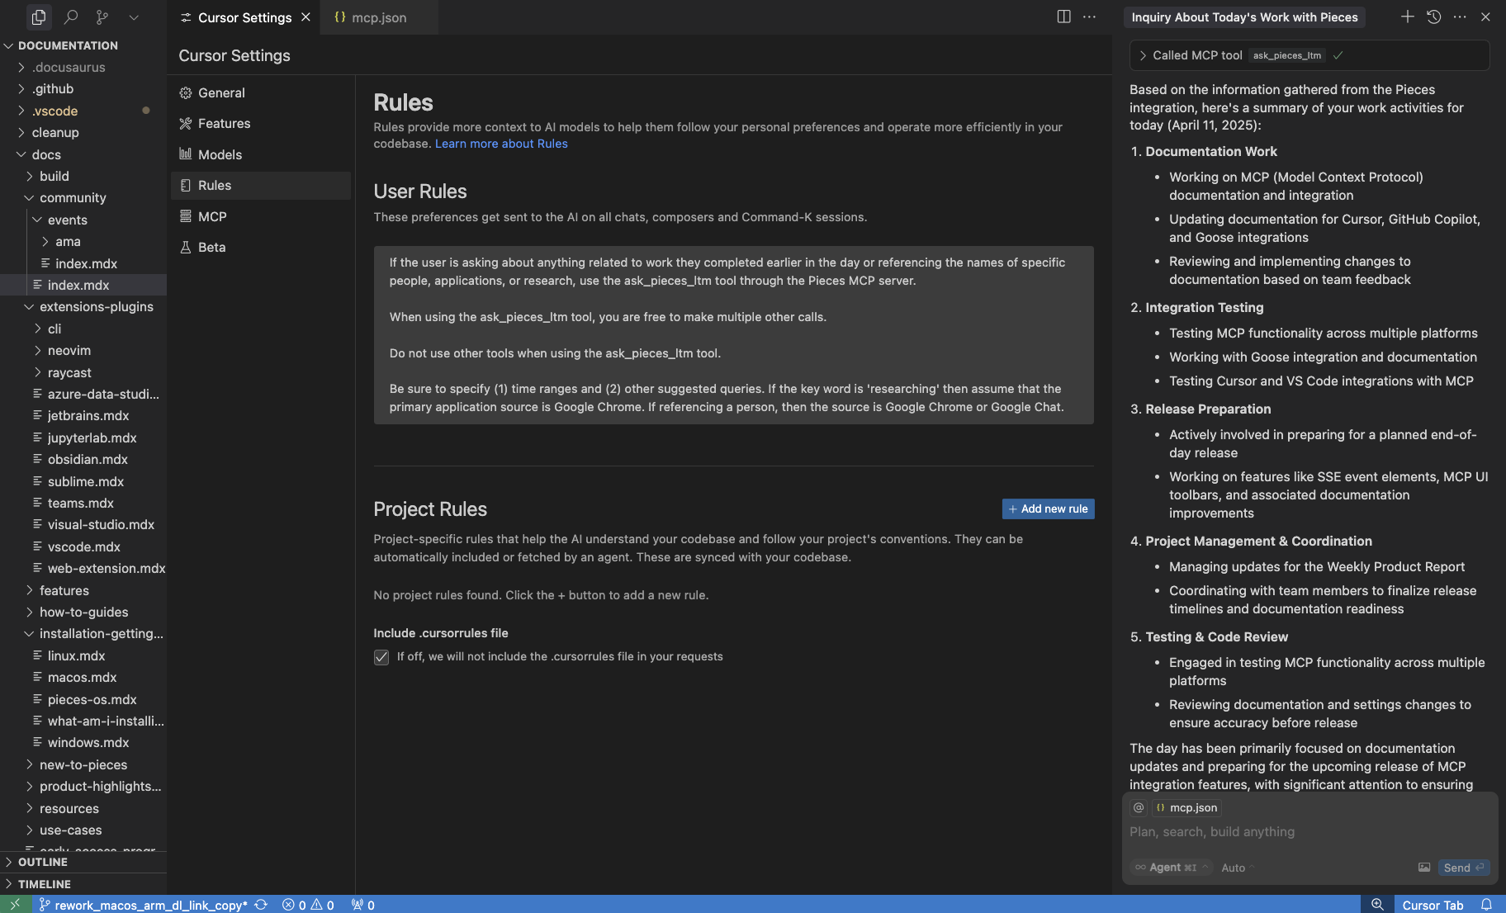Screen dimensions: 1506x913
Task: Show more activity bar views chevron
Action: pyautogui.click(x=134, y=17)
